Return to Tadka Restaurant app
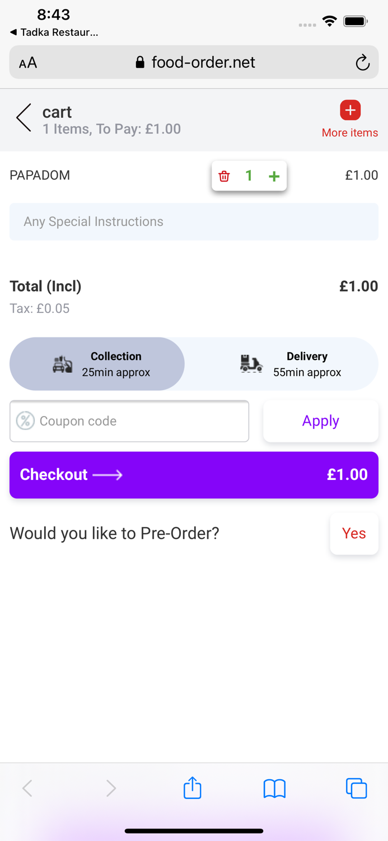The width and height of the screenshot is (388, 841). 54,32
